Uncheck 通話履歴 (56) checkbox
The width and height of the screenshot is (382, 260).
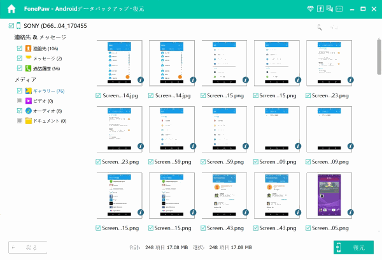20,68
